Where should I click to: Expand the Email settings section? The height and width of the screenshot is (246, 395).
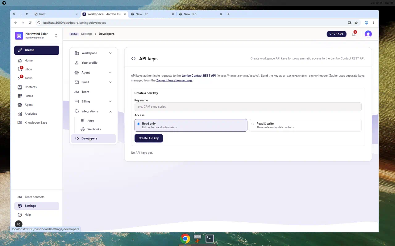[x=94, y=82]
